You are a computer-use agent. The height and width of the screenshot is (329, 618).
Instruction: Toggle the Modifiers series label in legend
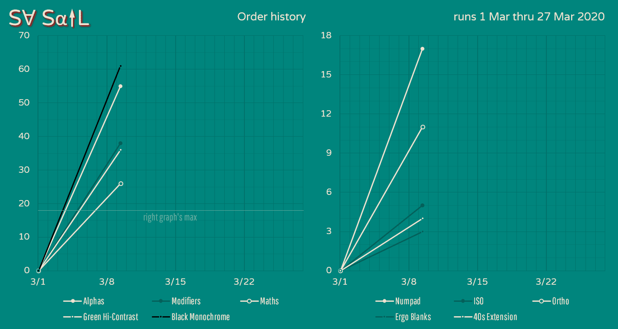186,301
